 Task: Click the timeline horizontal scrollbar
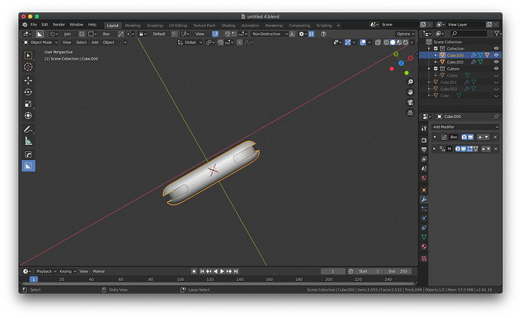[x=218, y=284]
